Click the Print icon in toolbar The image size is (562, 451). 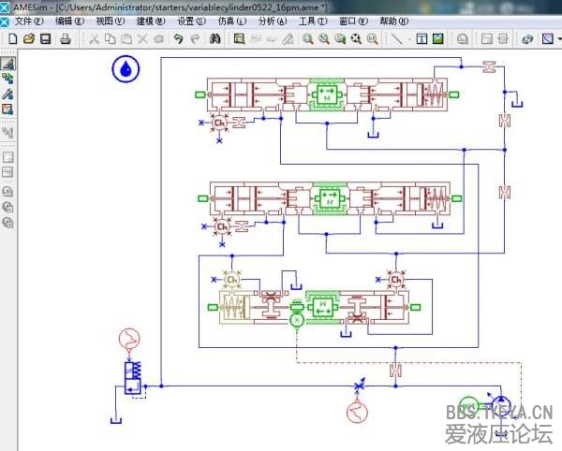[66, 39]
